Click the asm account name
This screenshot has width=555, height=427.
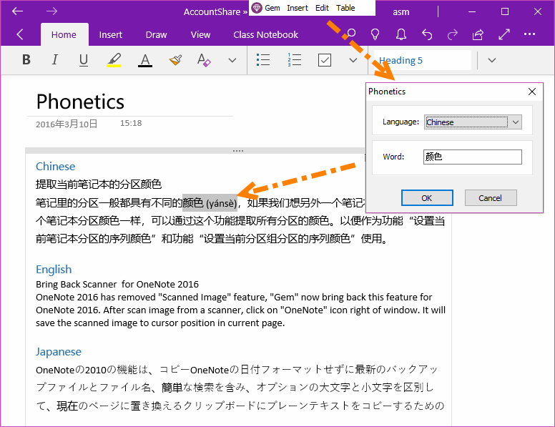pos(401,12)
